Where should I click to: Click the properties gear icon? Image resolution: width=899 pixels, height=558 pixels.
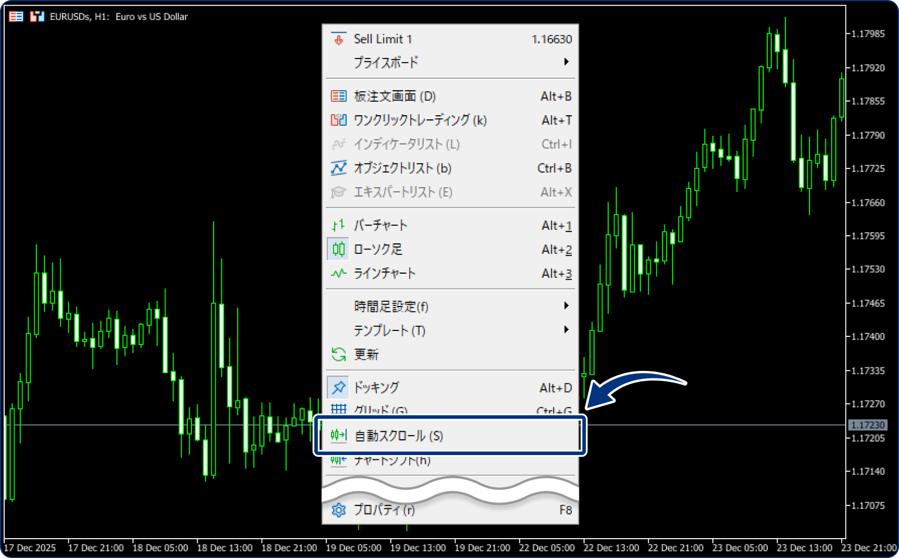click(338, 509)
